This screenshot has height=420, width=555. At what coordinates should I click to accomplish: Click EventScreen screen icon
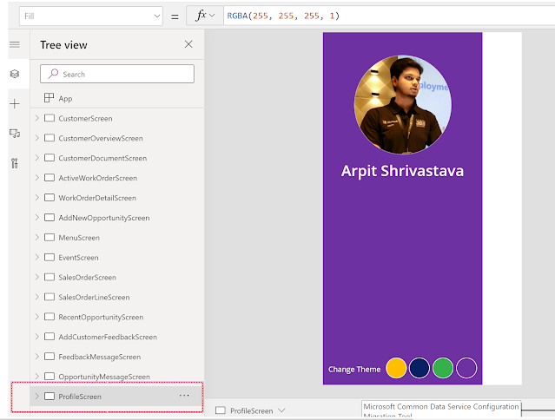pos(50,257)
